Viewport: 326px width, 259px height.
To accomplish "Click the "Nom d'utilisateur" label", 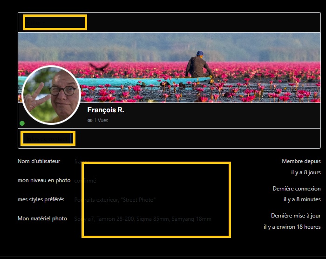I will [39, 161].
